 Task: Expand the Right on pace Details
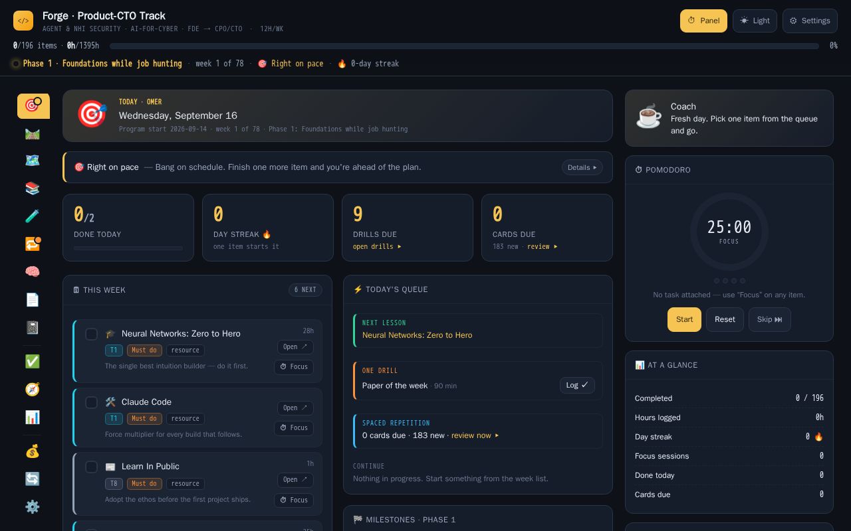[582, 167]
